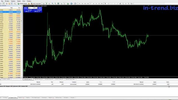Zoom in on the chart
Screen dimensions: 178x100
[x=53, y=4]
